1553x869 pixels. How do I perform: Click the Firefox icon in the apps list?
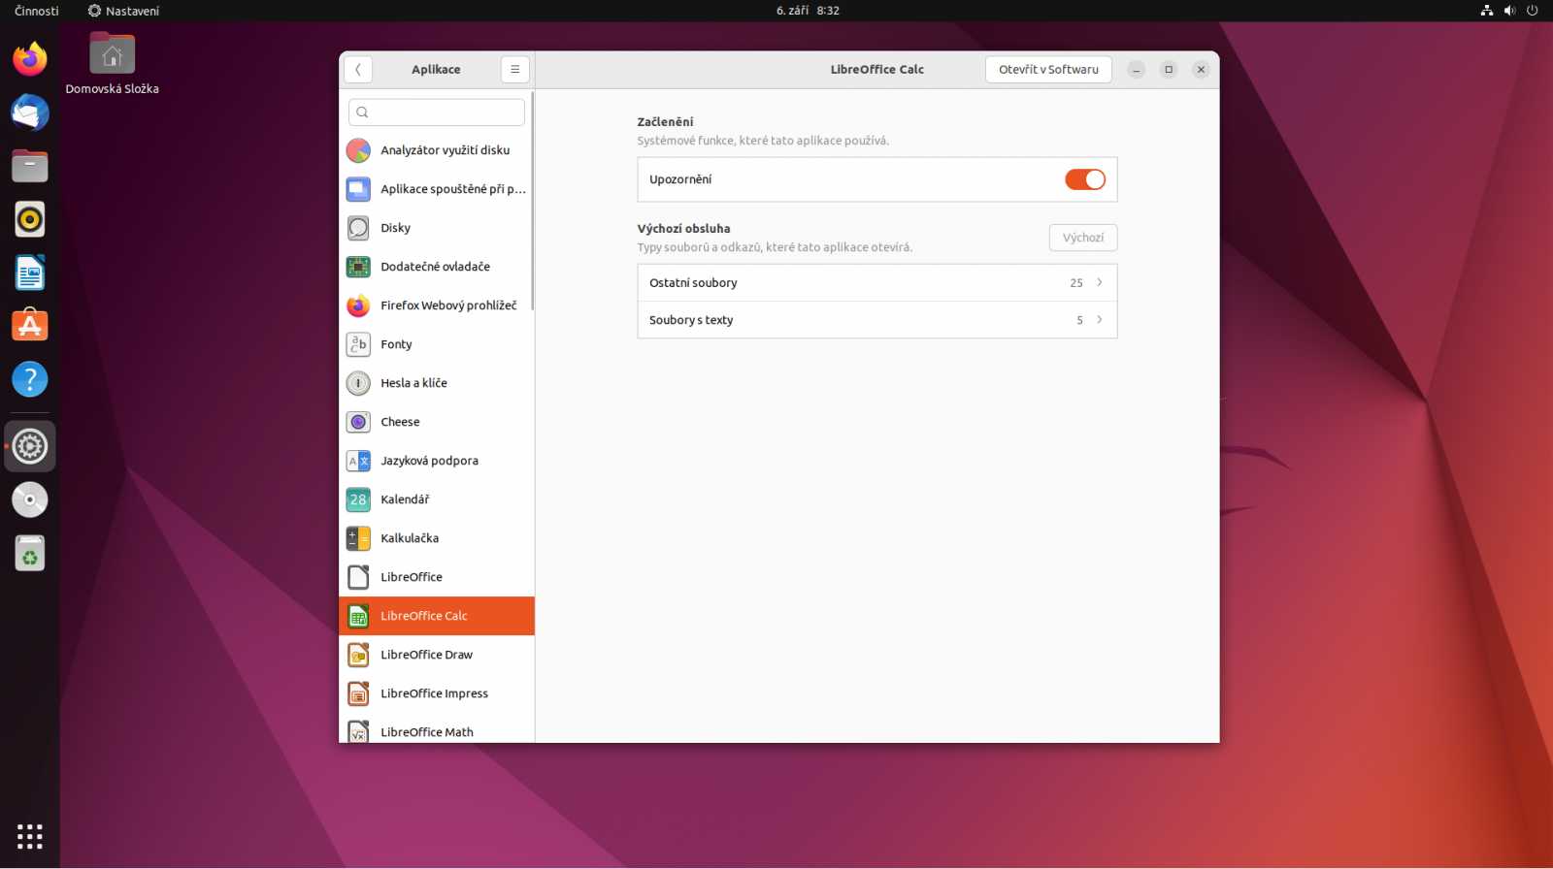coord(358,306)
